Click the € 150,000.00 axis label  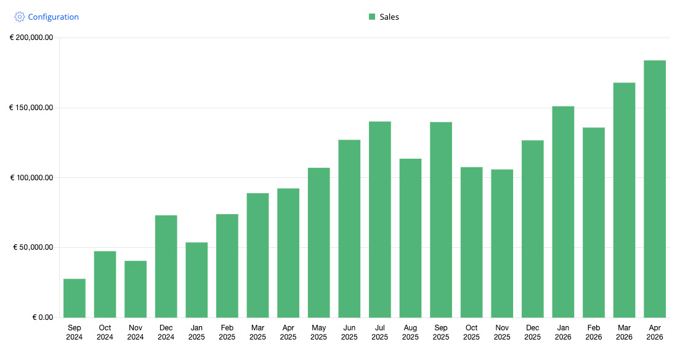point(31,108)
